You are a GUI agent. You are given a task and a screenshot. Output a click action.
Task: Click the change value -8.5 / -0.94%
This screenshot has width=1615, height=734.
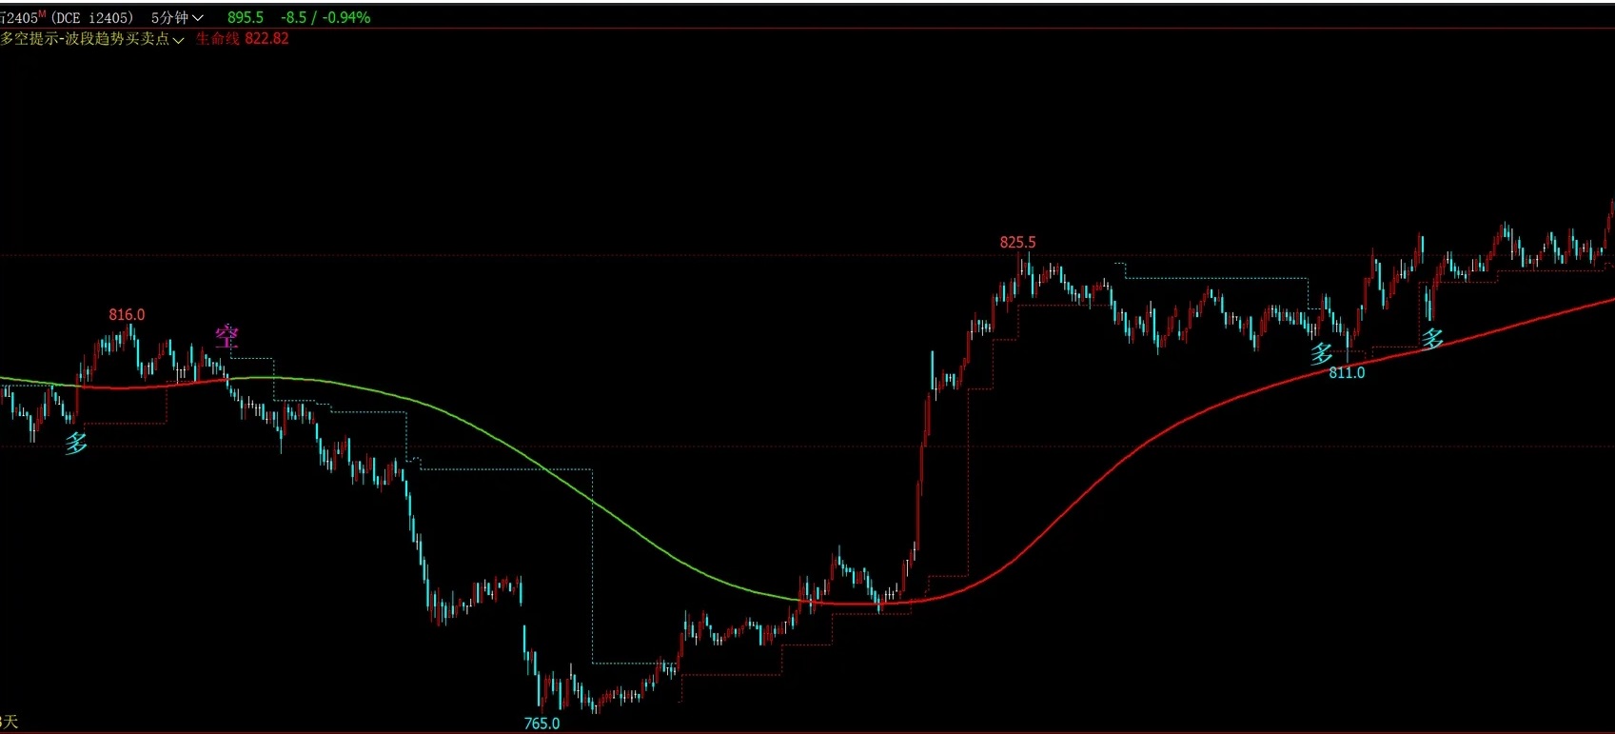325,17
